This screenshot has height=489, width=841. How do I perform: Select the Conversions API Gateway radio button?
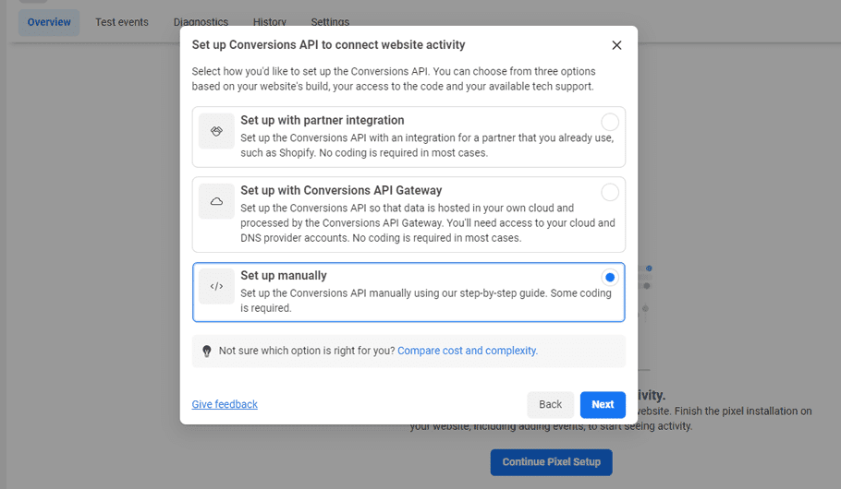pyautogui.click(x=610, y=192)
